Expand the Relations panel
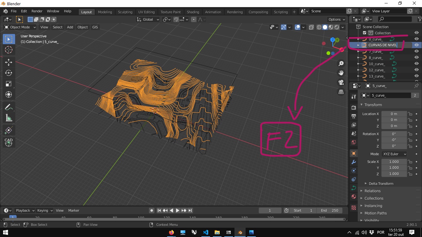This screenshot has width=422, height=237. pyautogui.click(x=372, y=191)
